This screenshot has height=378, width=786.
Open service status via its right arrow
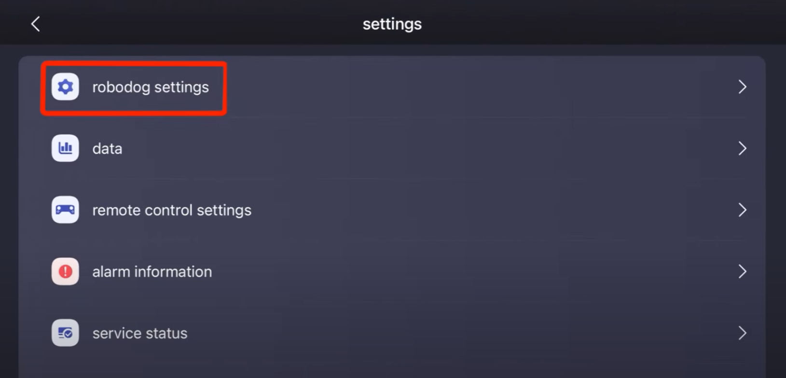point(742,333)
